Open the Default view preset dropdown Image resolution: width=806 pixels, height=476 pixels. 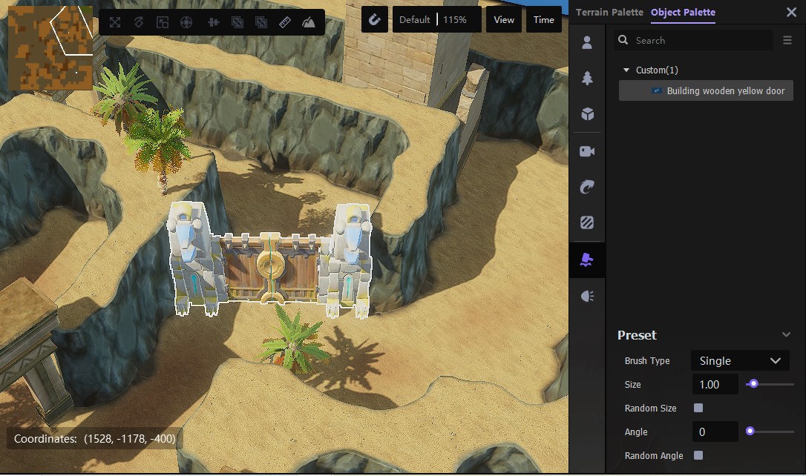click(414, 19)
